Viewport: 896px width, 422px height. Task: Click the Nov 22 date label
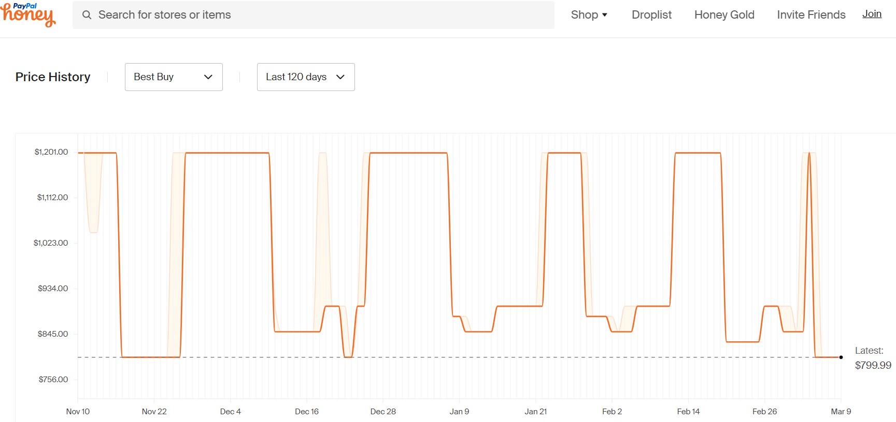pyautogui.click(x=154, y=412)
